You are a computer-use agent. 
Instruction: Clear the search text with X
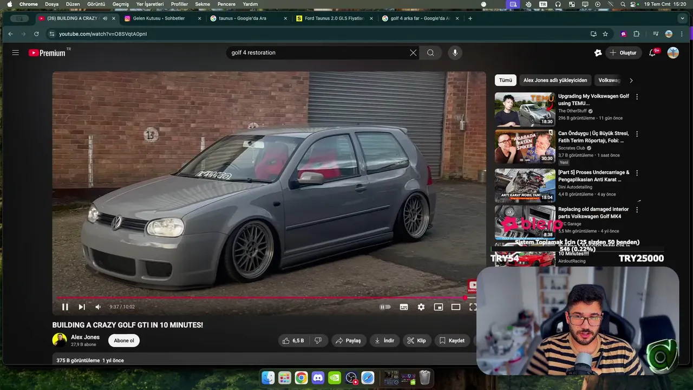(413, 53)
